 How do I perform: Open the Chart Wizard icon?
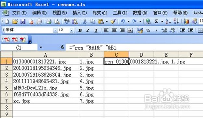(x=186, y=21)
